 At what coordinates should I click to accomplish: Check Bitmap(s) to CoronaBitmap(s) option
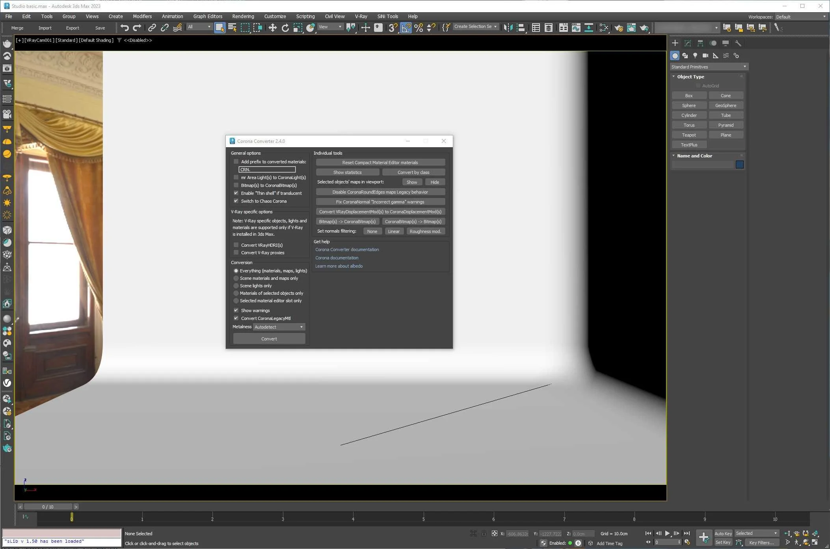click(x=236, y=185)
